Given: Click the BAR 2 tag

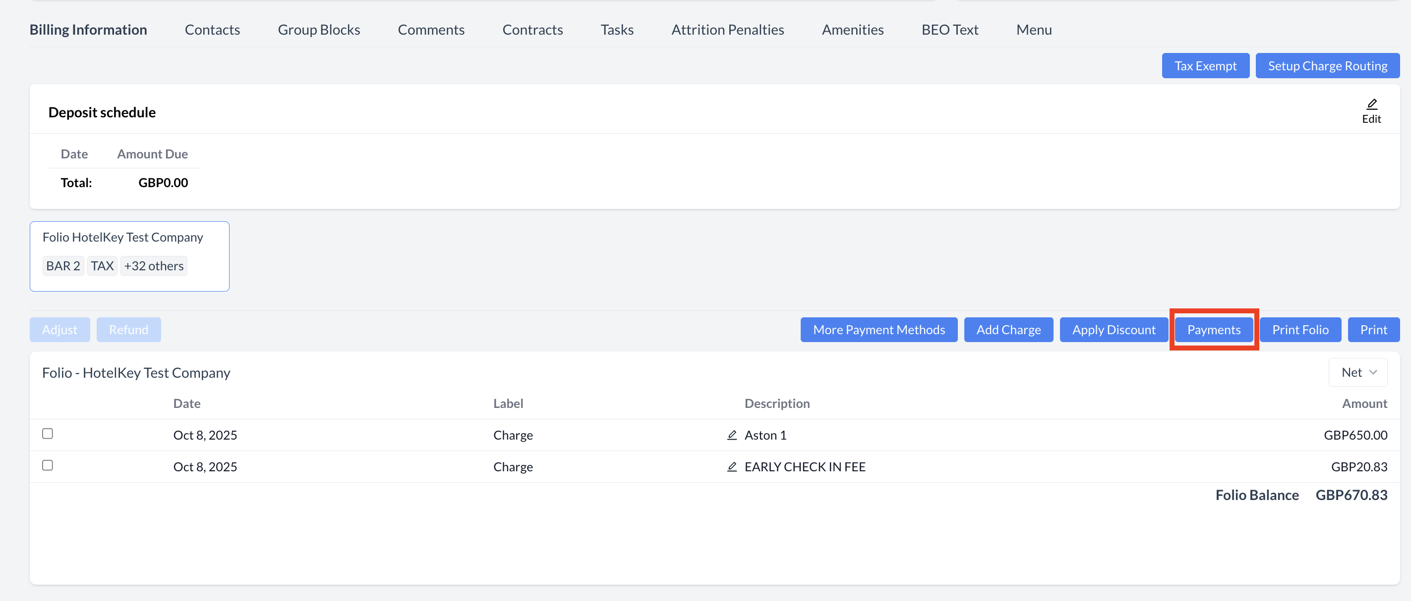Looking at the screenshot, I should click(x=63, y=266).
